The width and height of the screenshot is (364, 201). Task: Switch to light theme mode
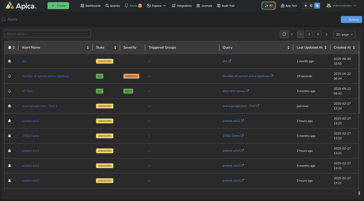[x=306, y=6]
